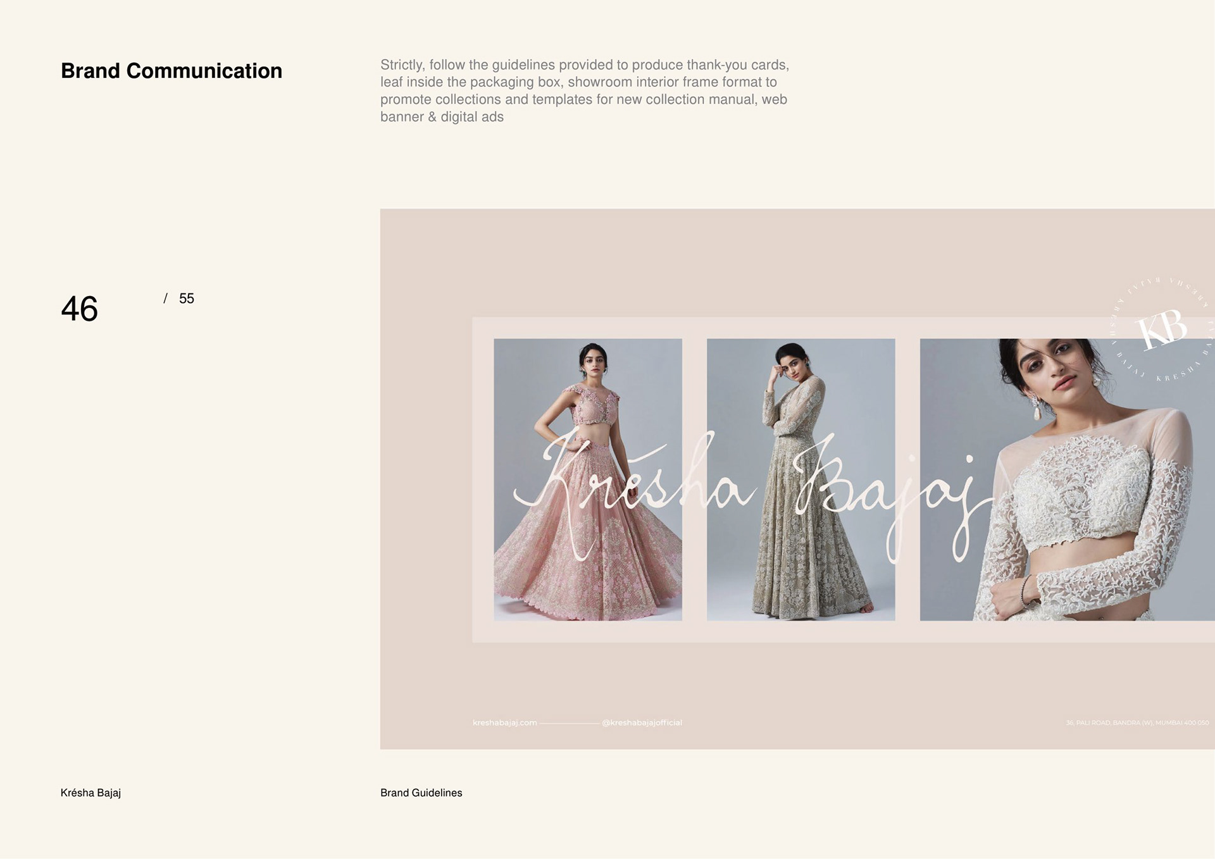This screenshot has height=859, width=1215.
Task: Click the KB circular monogram logo
Action: pos(1162,330)
